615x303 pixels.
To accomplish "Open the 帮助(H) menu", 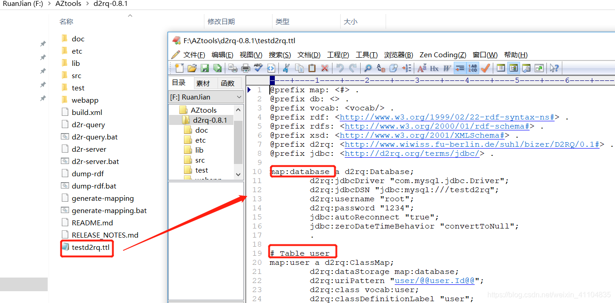I will pos(516,55).
